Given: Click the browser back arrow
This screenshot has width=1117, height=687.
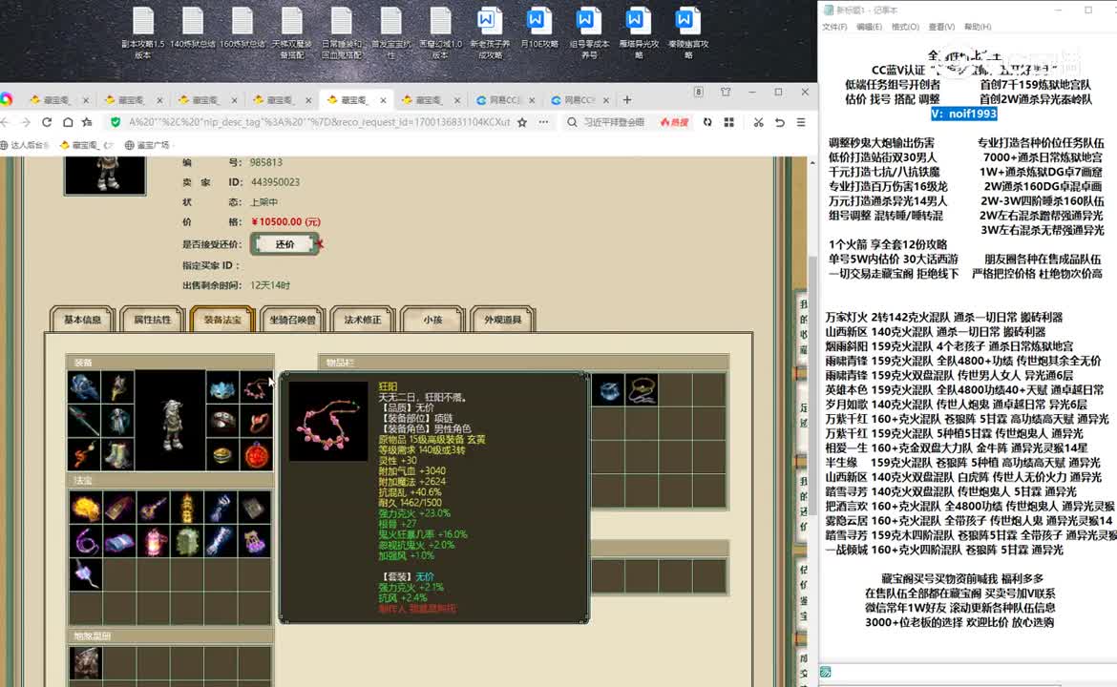Looking at the screenshot, I should pos(5,122).
